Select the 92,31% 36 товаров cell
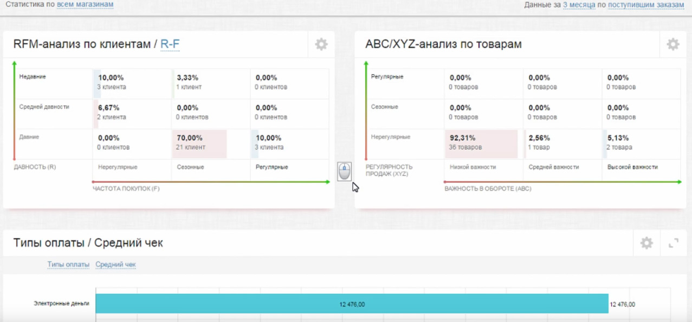This screenshot has width=692, height=322. [x=480, y=143]
